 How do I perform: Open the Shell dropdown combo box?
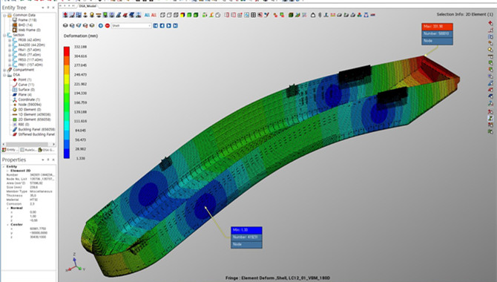click(x=131, y=25)
